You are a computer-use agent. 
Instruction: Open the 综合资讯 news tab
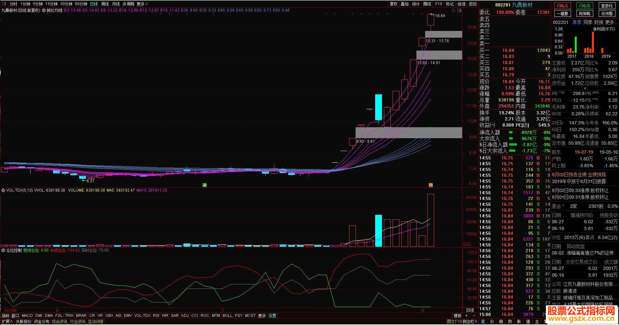pyautogui.click(x=60, y=321)
